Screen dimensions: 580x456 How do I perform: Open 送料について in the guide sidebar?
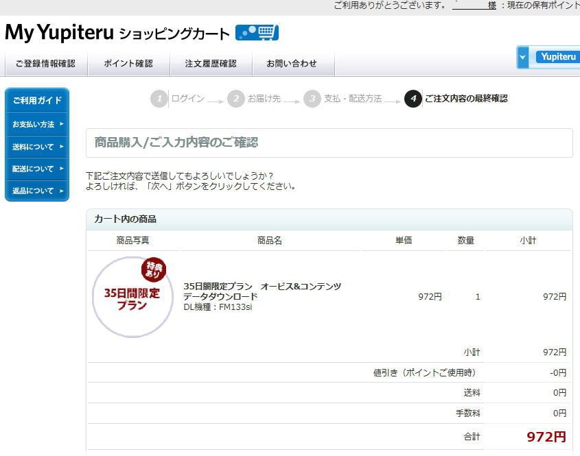[x=37, y=147]
